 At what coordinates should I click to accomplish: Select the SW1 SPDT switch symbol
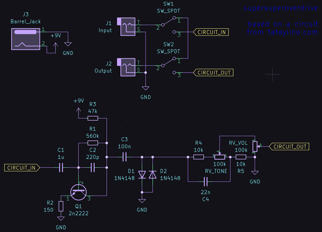[169, 25]
